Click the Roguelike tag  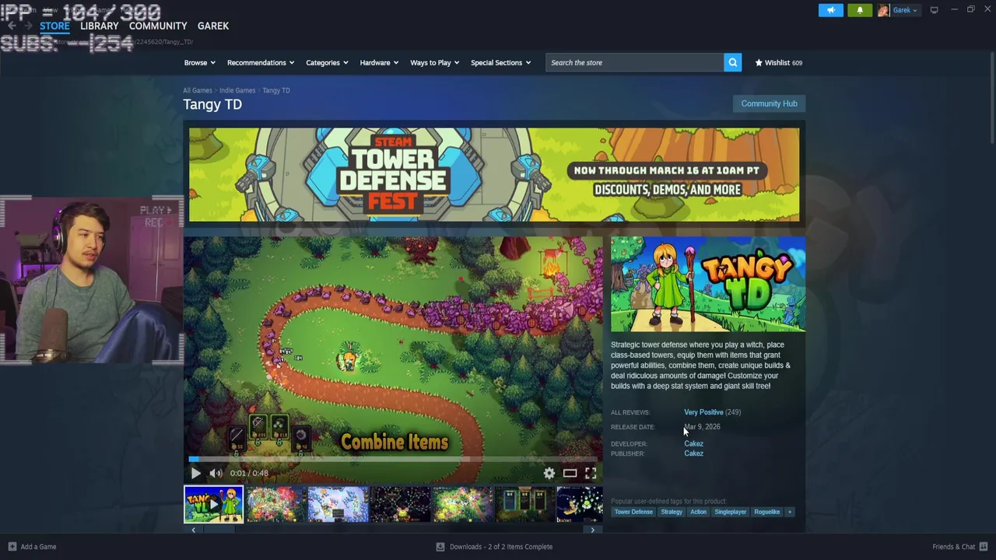coord(766,512)
